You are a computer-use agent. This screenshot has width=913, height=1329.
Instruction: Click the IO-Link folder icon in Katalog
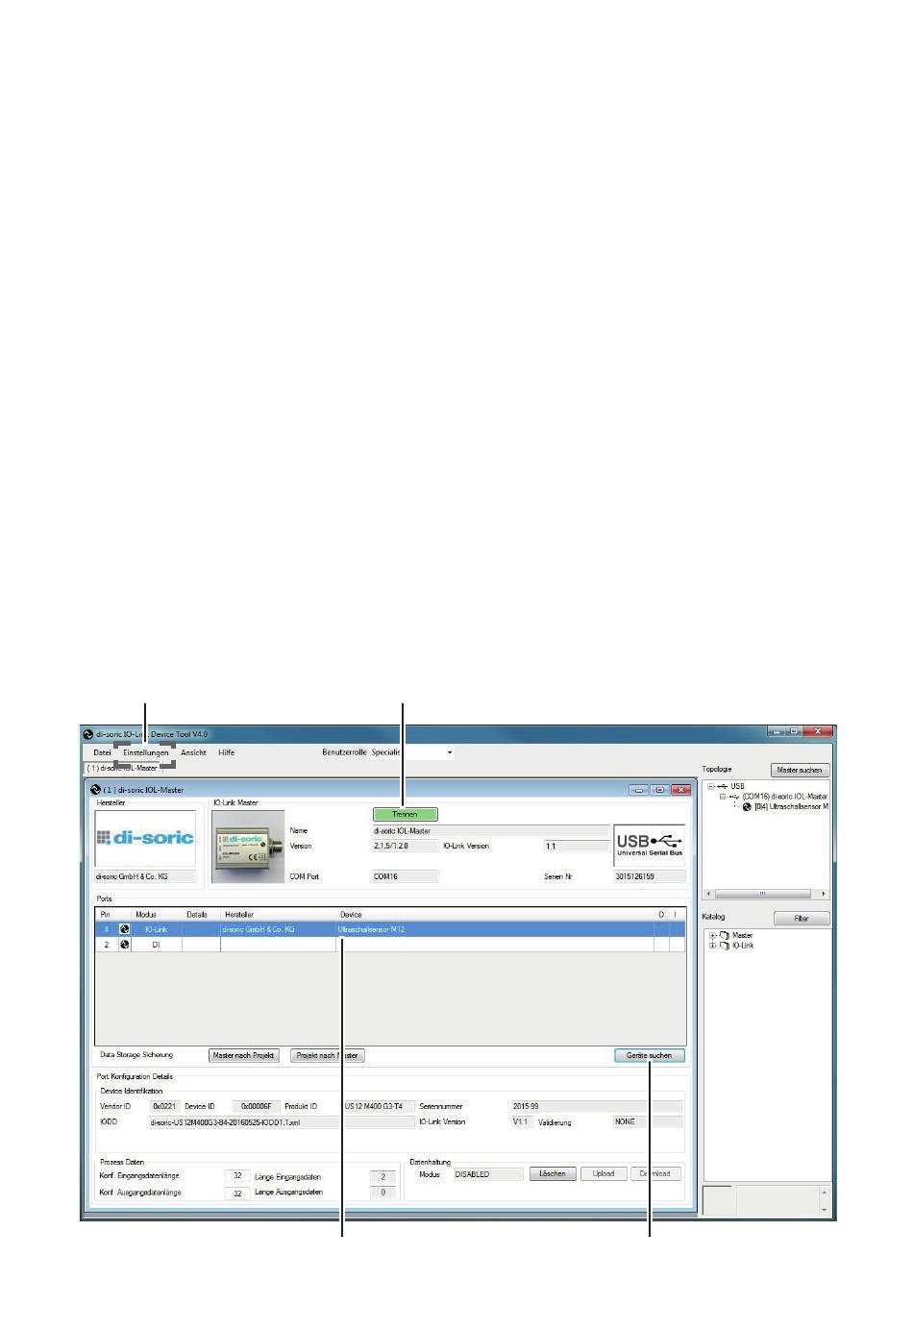click(x=725, y=946)
